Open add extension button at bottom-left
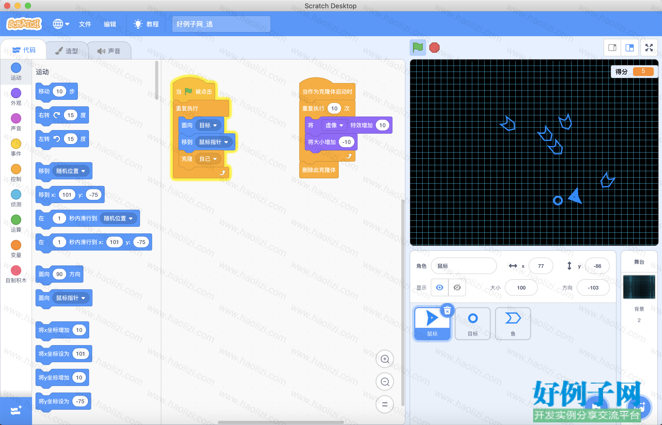The width and height of the screenshot is (662, 425). (16, 411)
